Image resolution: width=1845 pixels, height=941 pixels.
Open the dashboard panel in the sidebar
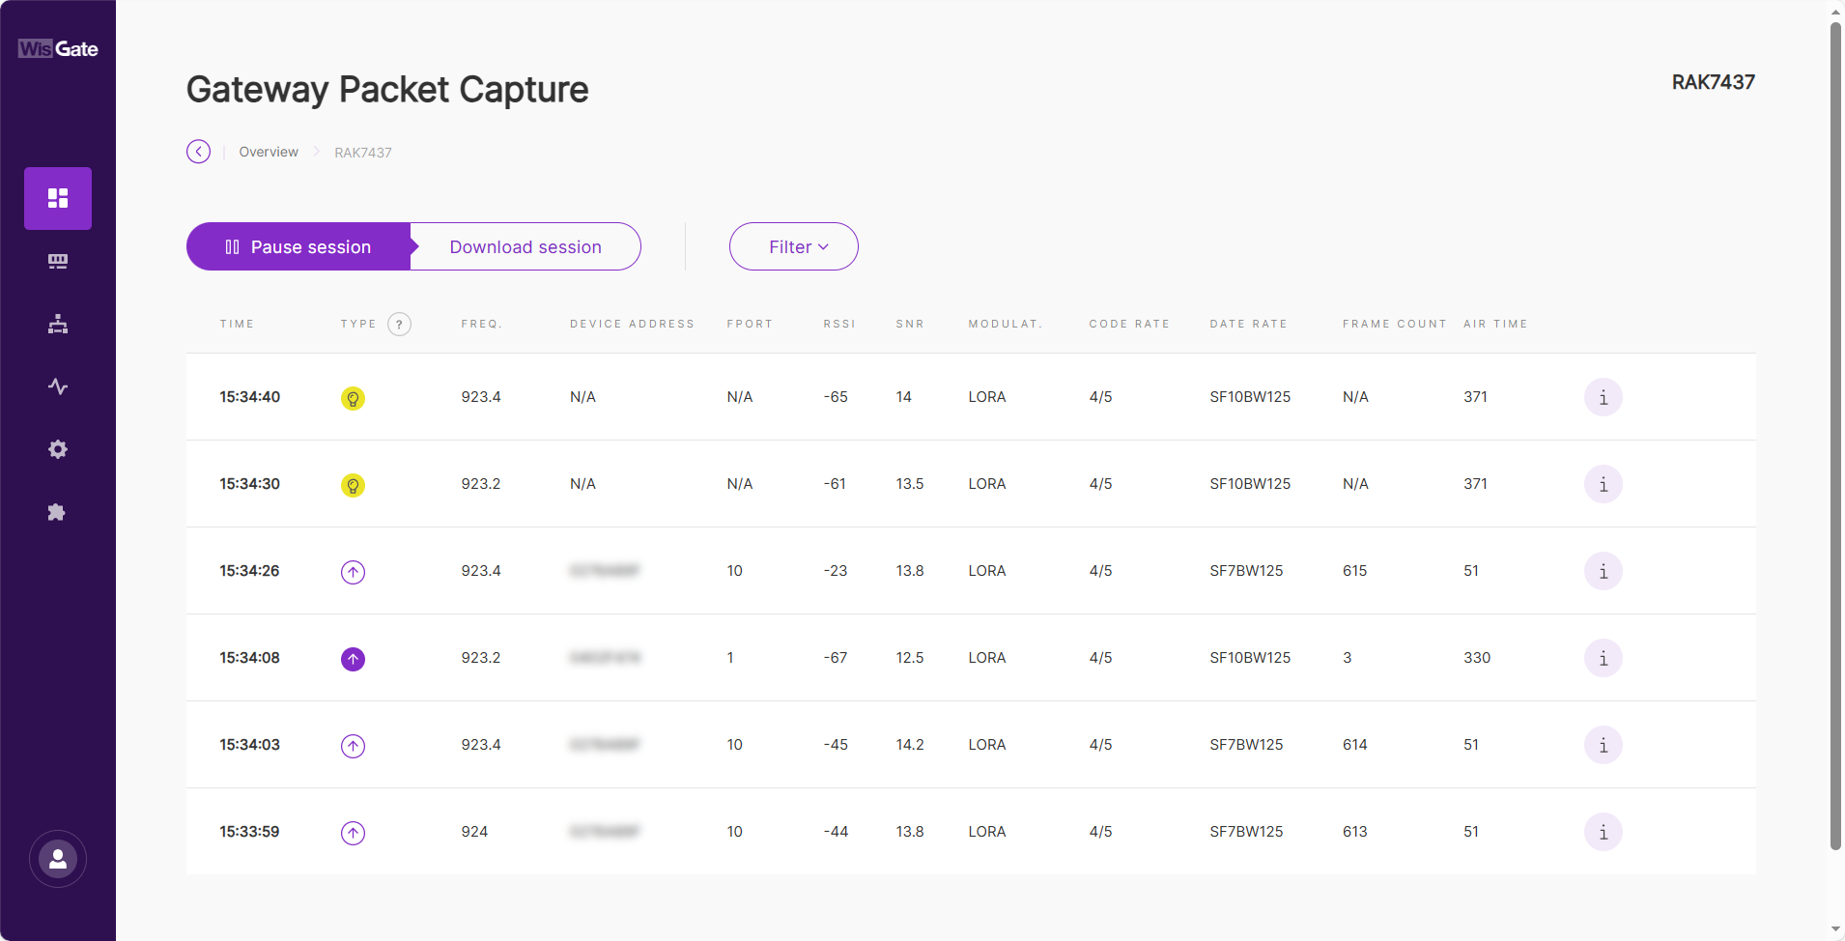57,198
